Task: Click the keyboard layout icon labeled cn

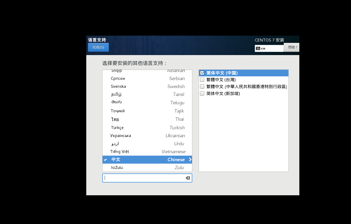Action: coord(258,48)
